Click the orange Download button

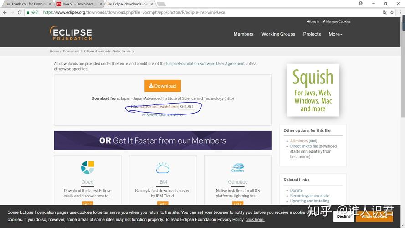pos(163,86)
